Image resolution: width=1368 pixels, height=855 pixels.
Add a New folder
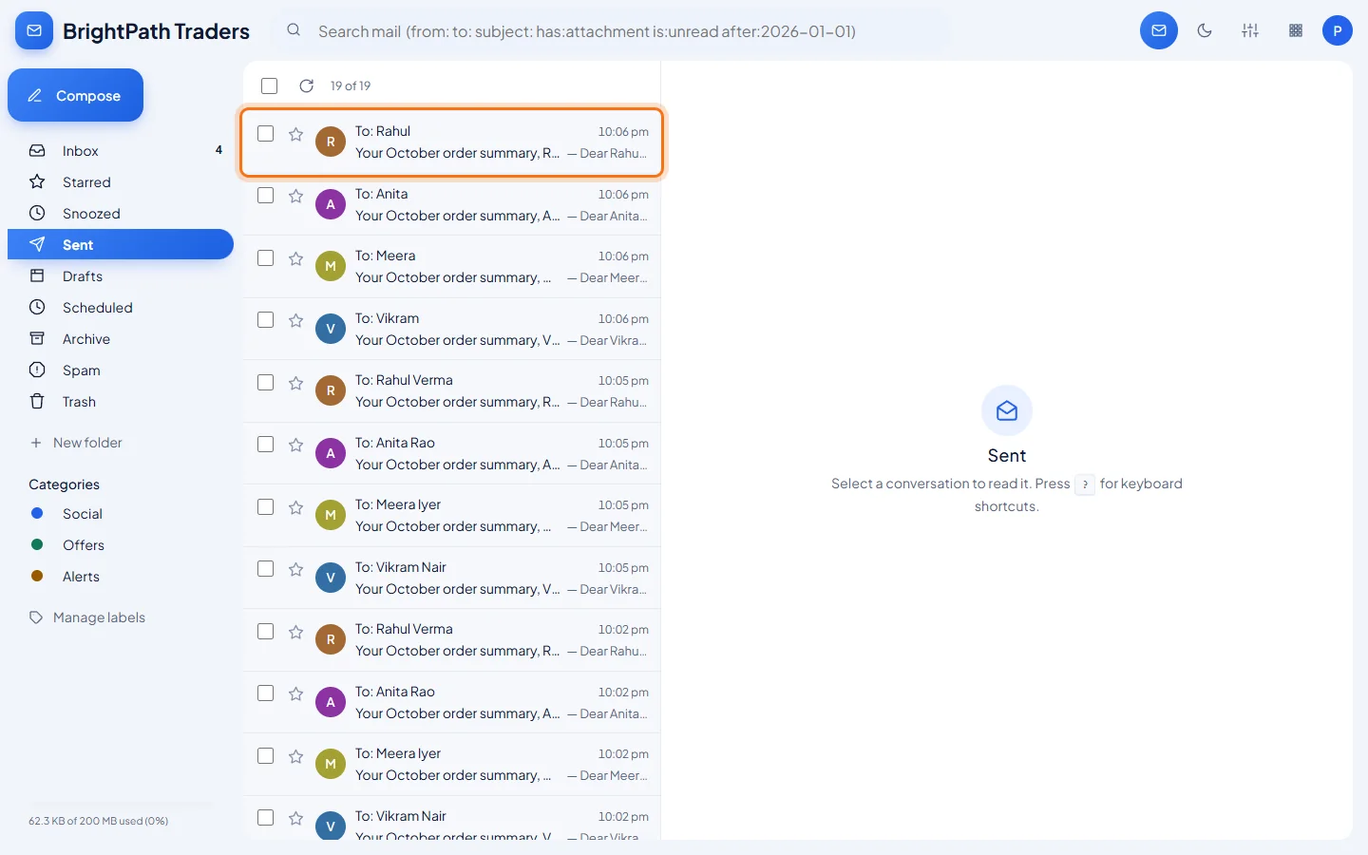tap(76, 443)
